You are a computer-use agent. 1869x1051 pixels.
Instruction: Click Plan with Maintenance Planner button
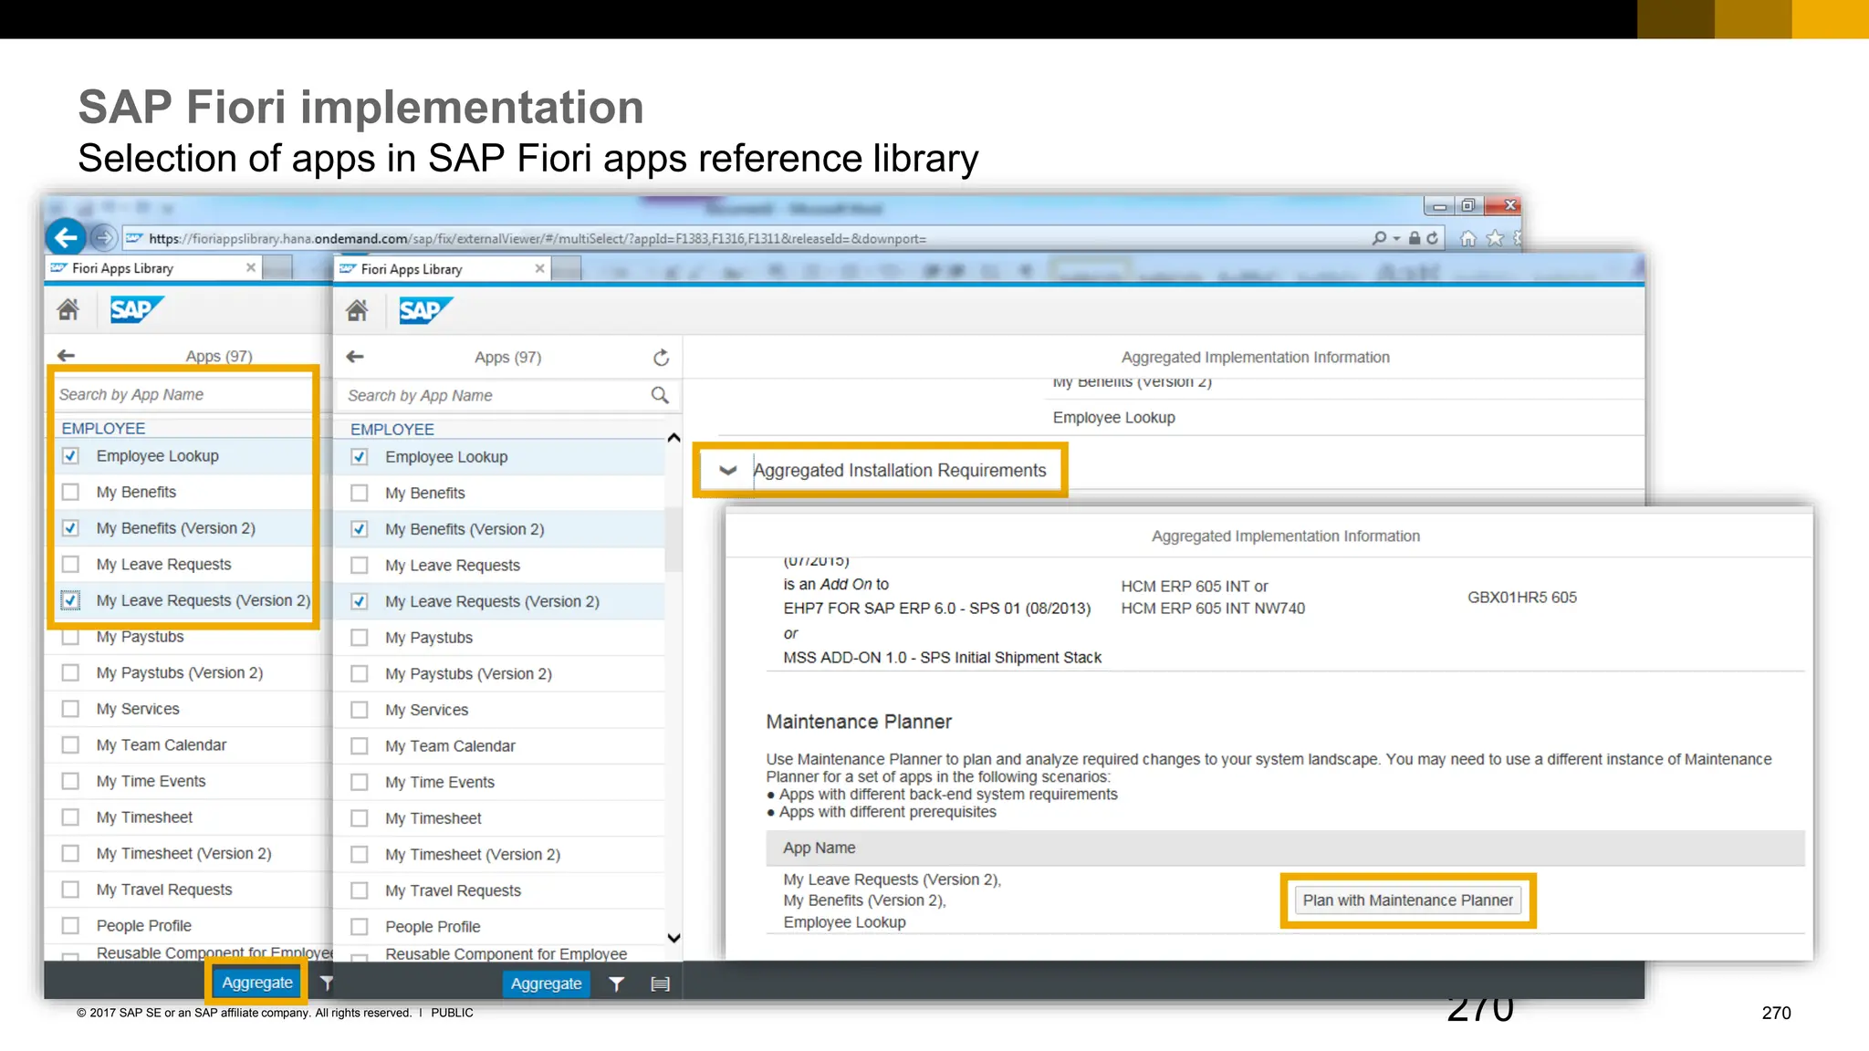pyautogui.click(x=1408, y=900)
